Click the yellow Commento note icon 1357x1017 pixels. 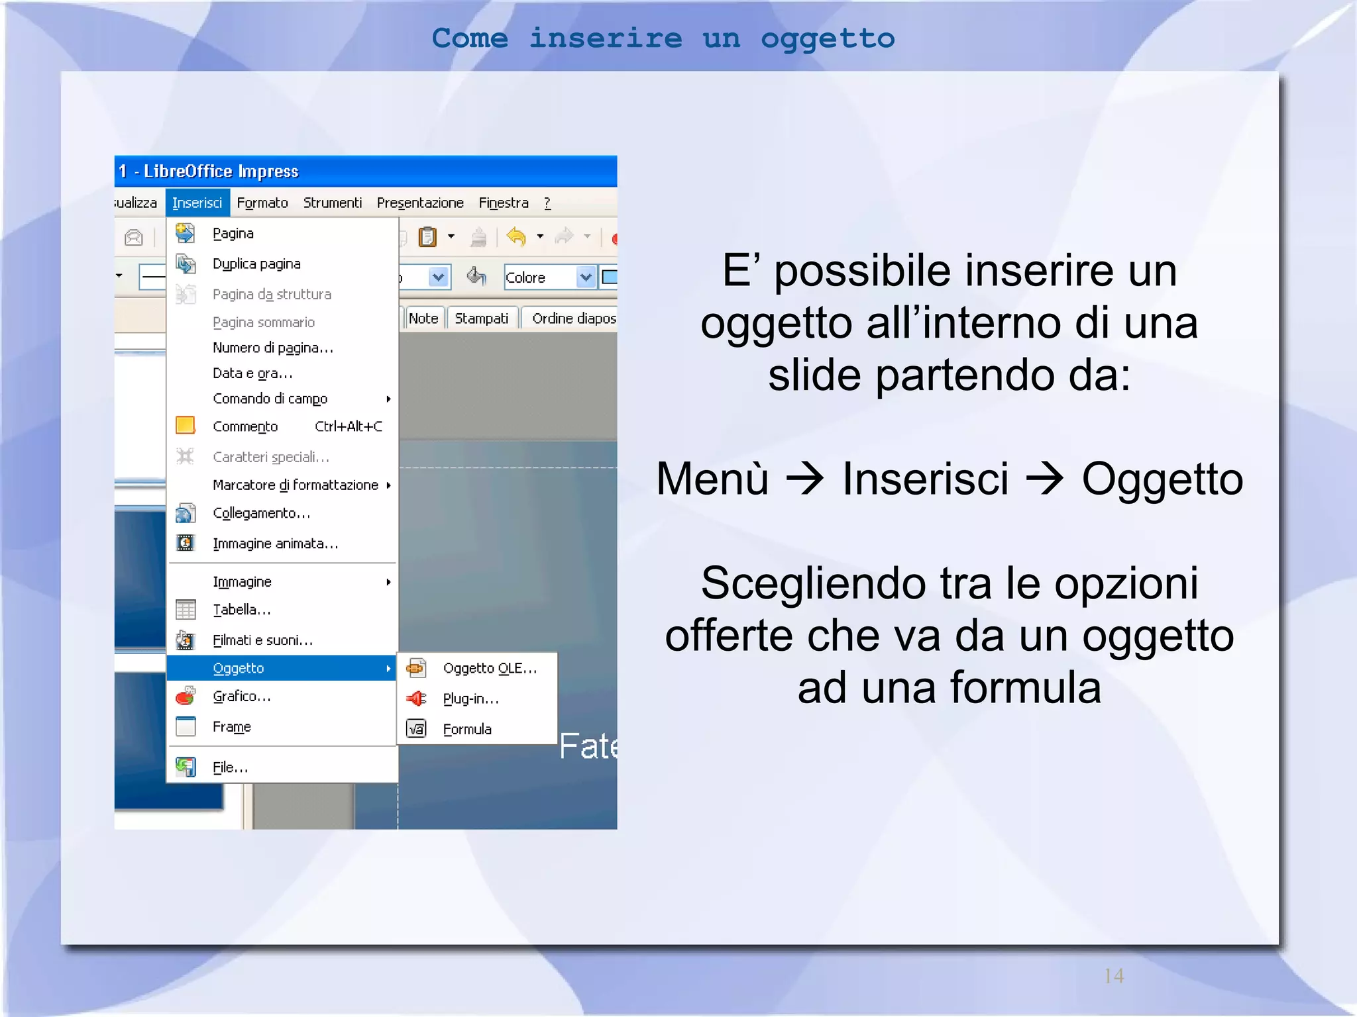(185, 426)
